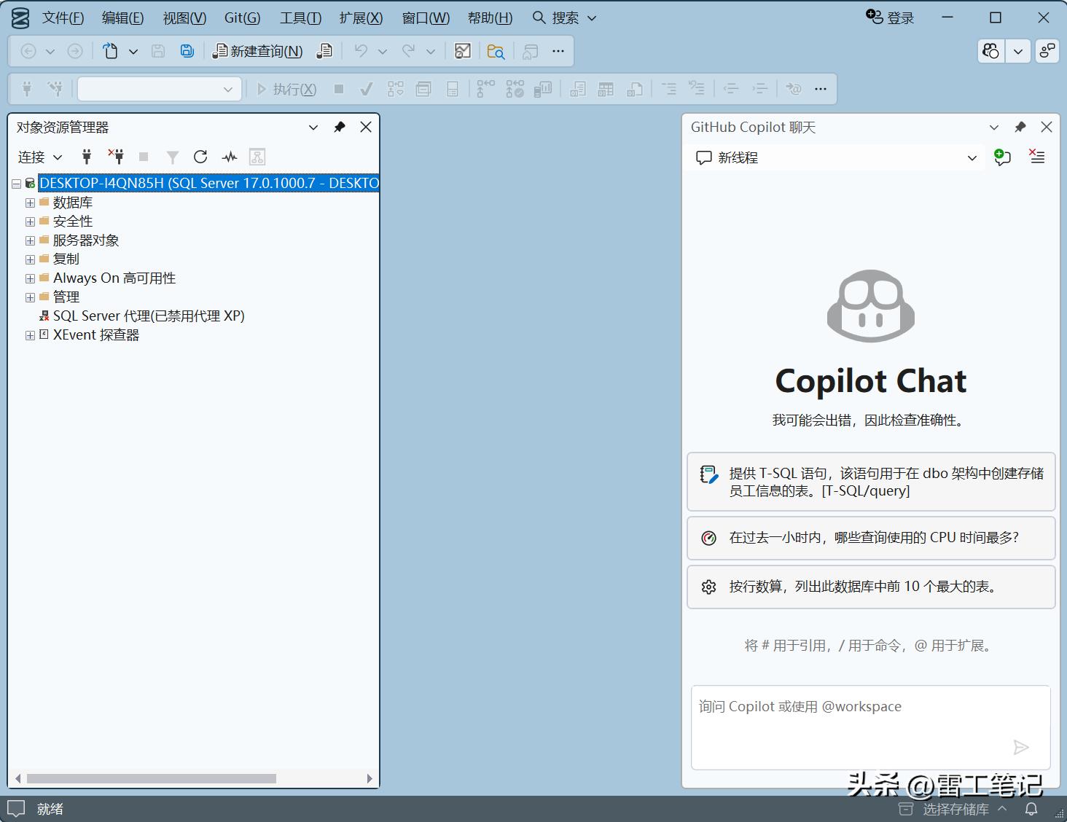Toggle Include Live Query Statistics
The width and height of the screenshot is (1067, 822).
(515, 89)
